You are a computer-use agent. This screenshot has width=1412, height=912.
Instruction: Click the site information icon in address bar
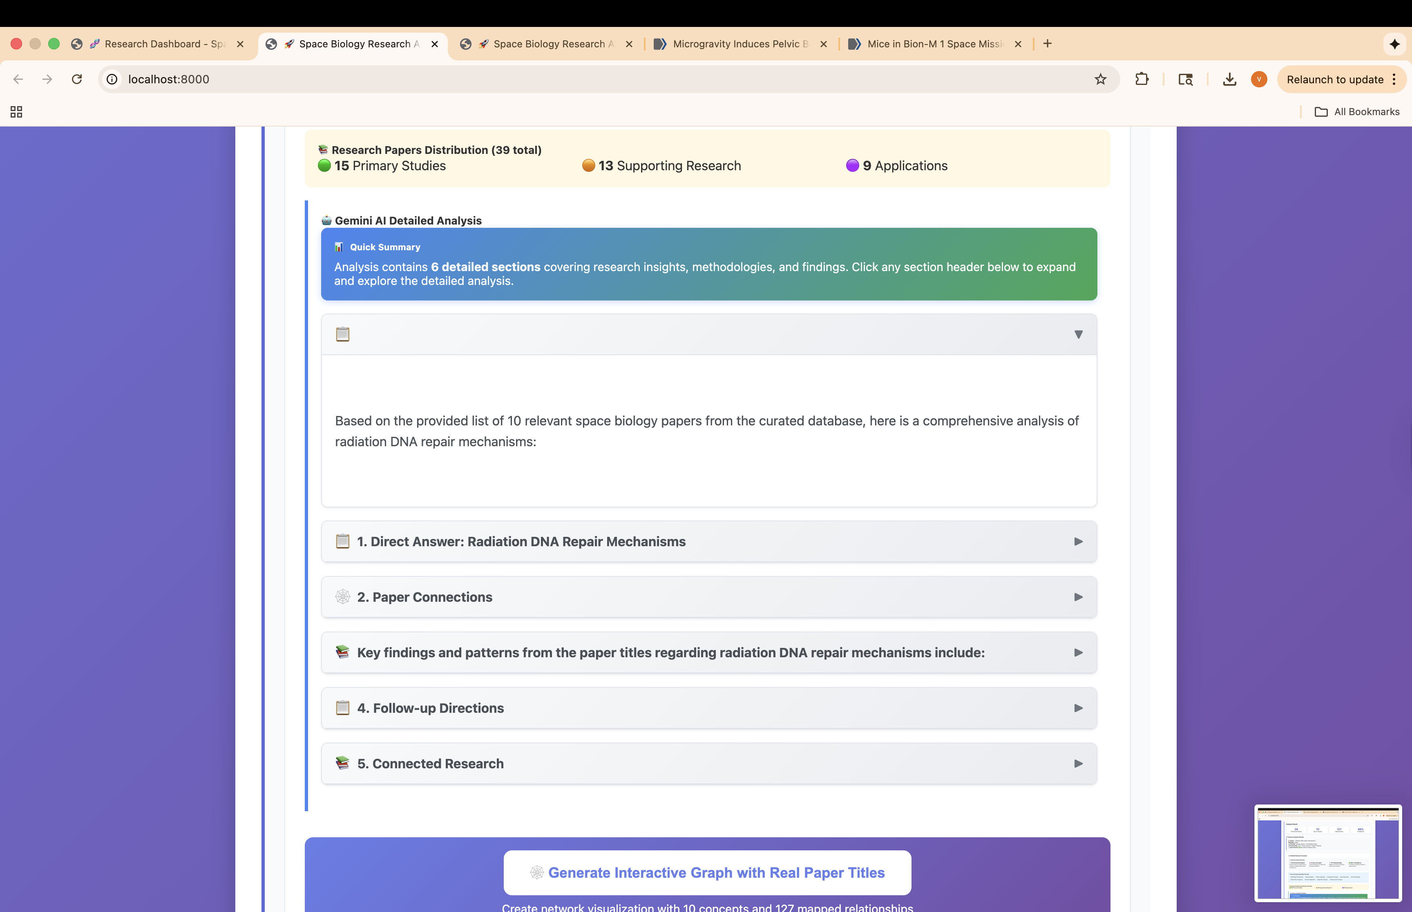click(112, 79)
